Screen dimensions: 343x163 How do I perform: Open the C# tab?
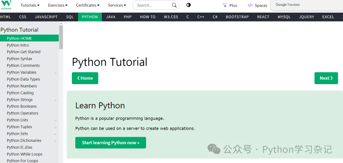tap(215, 17)
